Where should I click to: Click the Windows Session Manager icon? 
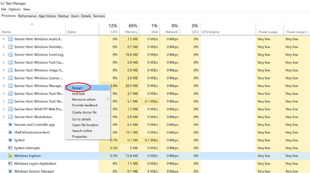tap(10, 171)
